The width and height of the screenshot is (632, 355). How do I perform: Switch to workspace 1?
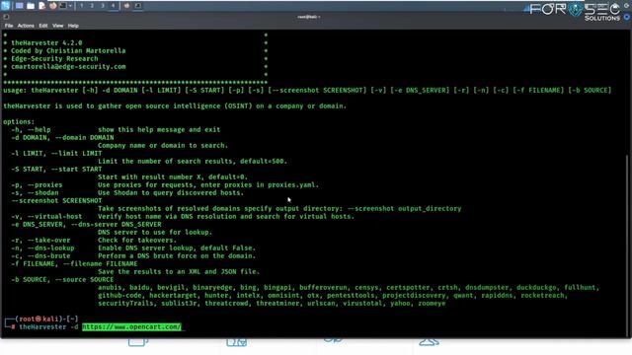pos(81,6)
